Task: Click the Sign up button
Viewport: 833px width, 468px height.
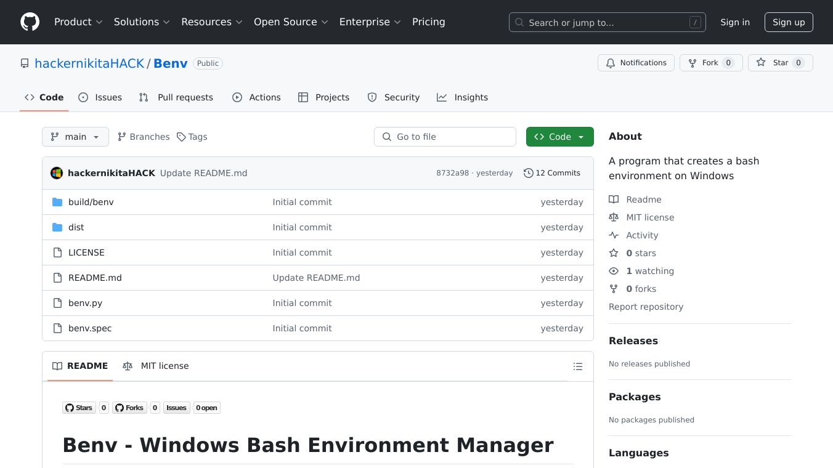Action: click(x=789, y=22)
